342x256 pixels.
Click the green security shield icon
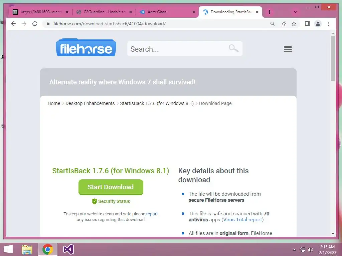click(95, 201)
